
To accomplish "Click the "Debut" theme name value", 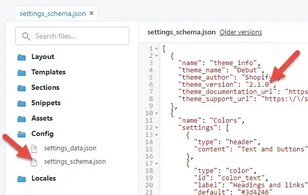I will (x=247, y=70).
